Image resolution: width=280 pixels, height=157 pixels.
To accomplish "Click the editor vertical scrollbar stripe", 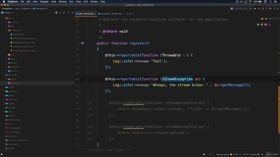I will [x=279, y=109].
